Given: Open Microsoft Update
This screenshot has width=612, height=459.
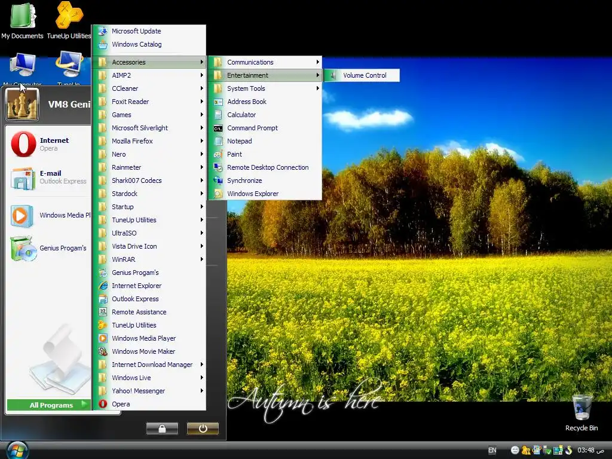Looking at the screenshot, I should (x=149, y=31).
